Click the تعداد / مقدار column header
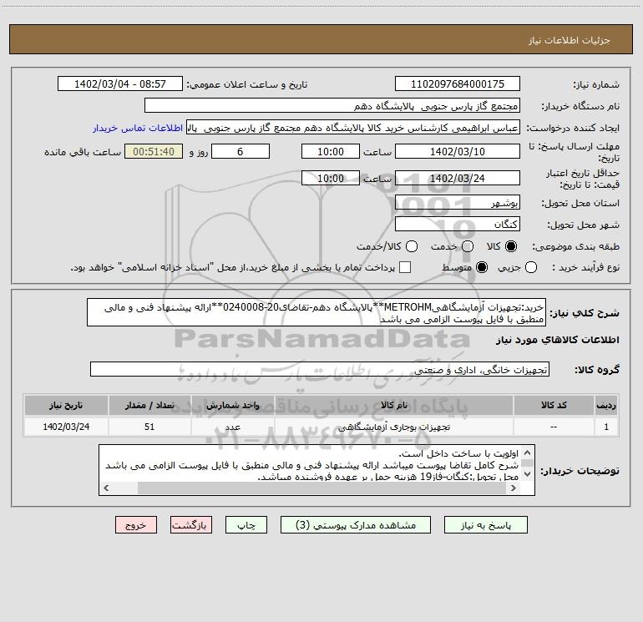 tap(149, 405)
